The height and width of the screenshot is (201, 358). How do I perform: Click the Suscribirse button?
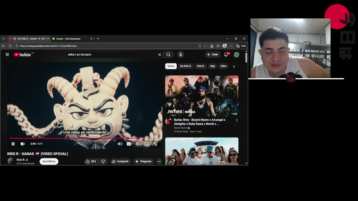point(49,161)
